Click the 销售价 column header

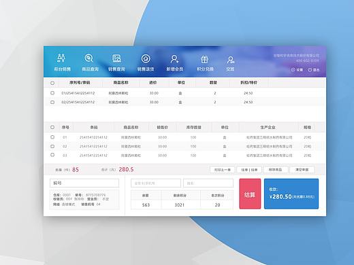[x=162, y=128]
